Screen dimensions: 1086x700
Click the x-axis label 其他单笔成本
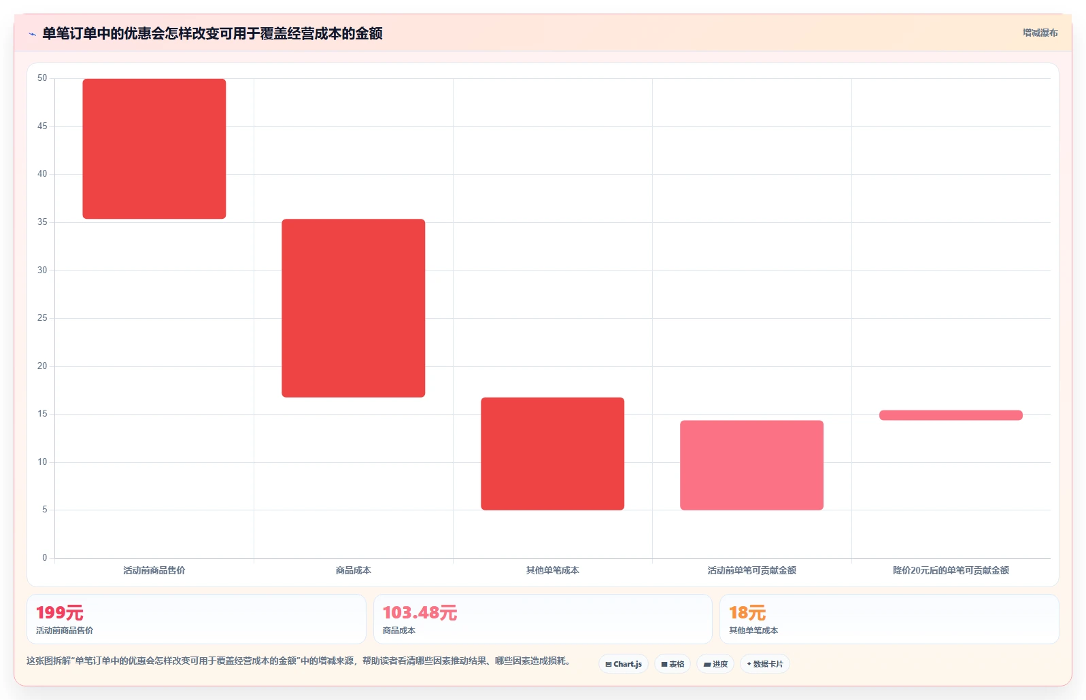(x=553, y=570)
